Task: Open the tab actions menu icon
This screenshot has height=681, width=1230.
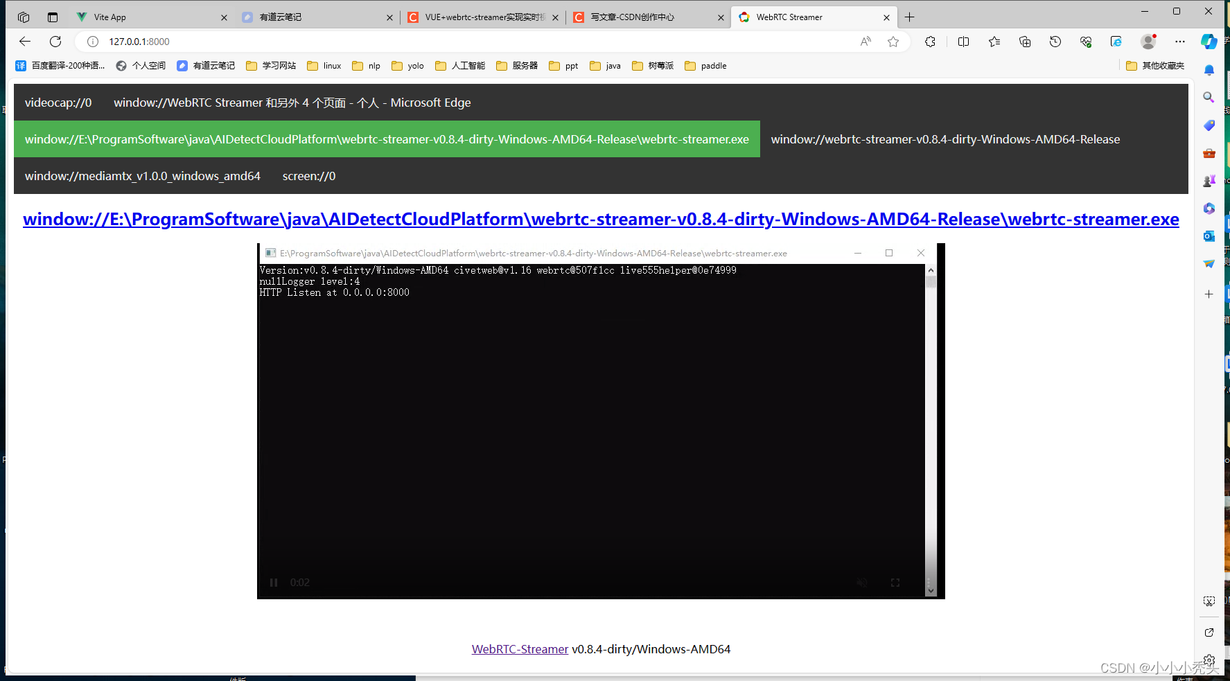Action: coord(53,17)
